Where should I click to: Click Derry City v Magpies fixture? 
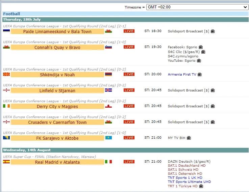click(57, 106)
